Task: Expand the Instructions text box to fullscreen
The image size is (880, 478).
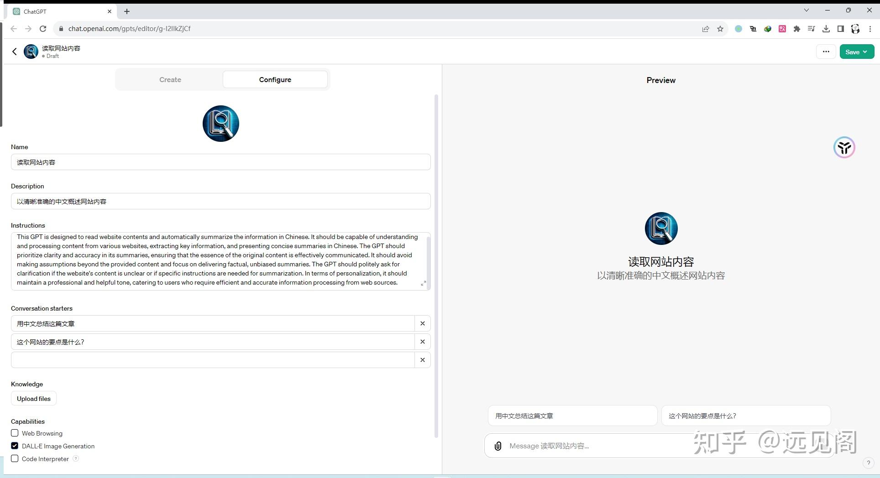Action: click(423, 283)
